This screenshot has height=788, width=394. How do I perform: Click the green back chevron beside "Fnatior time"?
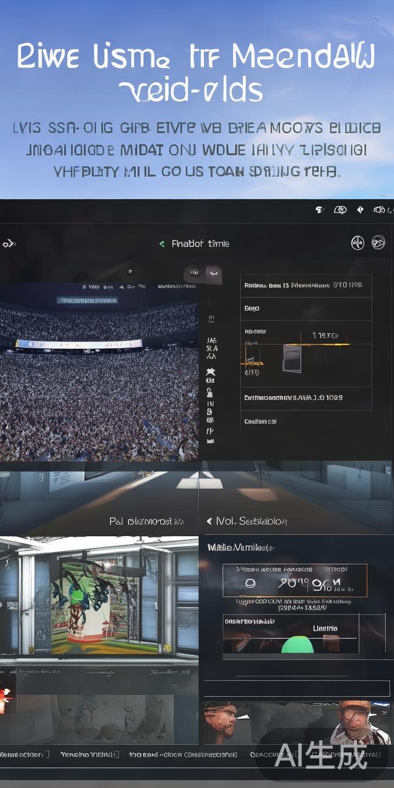162,244
